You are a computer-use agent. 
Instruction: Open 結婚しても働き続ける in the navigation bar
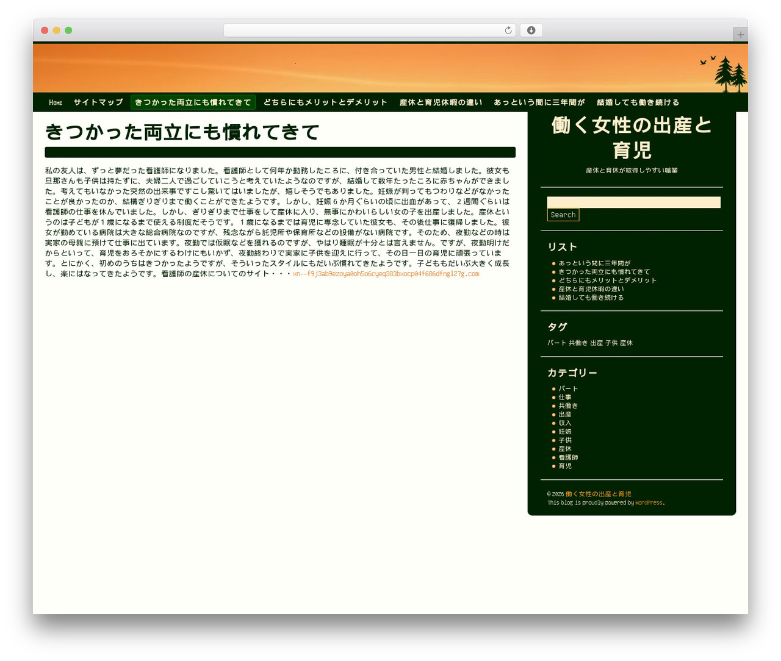638,102
